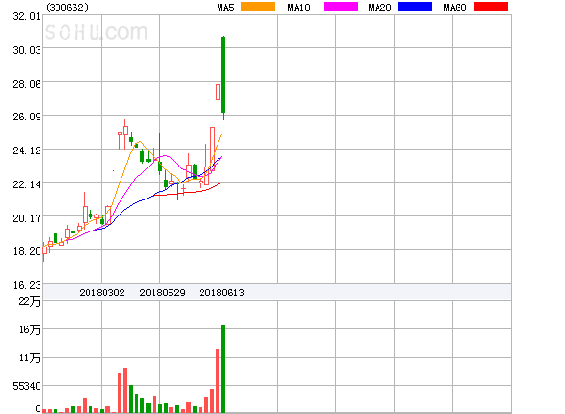
Task: Click the 22万 volume axis label
Action: pyautogui.click(x=29, y=301)
